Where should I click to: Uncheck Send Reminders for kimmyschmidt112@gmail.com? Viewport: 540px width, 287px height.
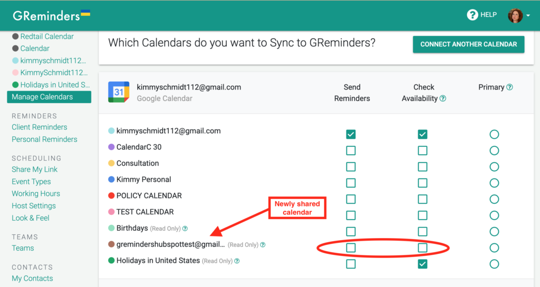point(351,134)
